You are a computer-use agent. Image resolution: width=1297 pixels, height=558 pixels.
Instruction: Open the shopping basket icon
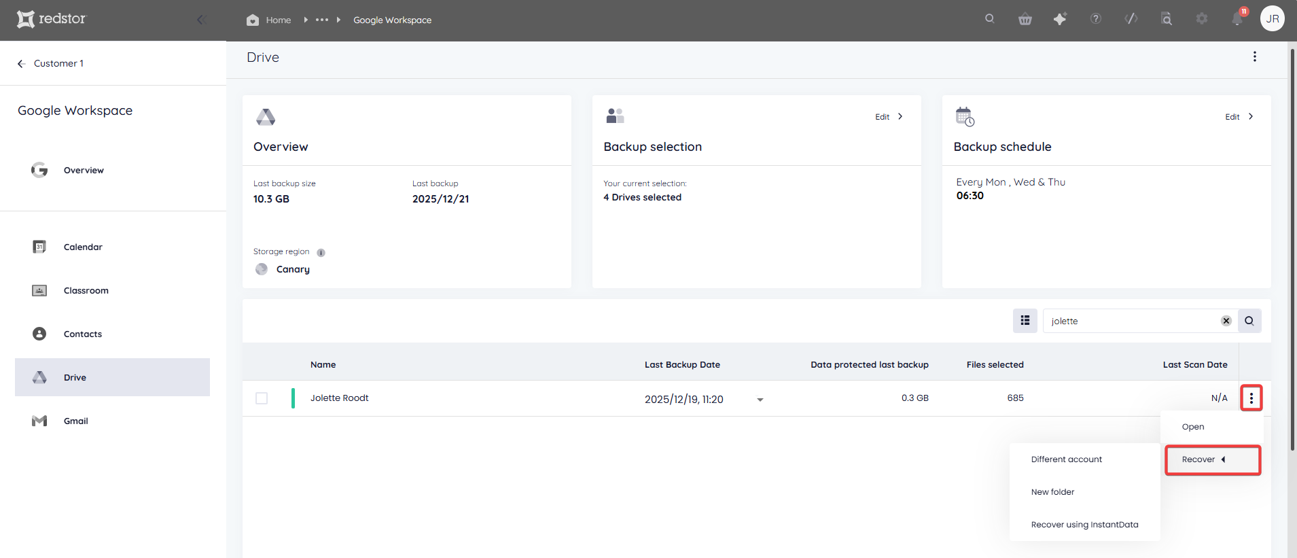(1025, 19)
